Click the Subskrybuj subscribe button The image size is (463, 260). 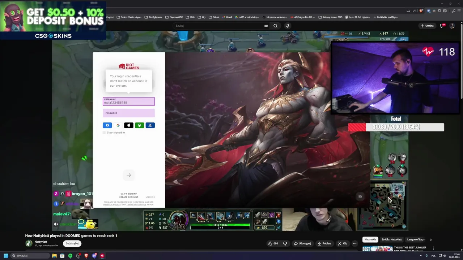tap(72, 243)
